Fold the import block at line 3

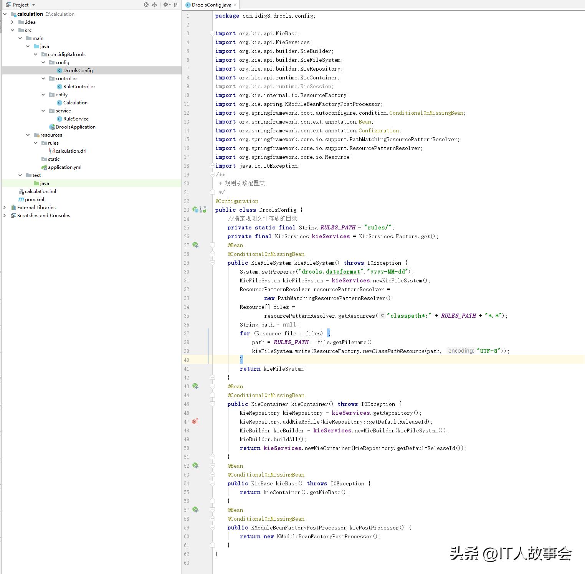click(212, 33)
